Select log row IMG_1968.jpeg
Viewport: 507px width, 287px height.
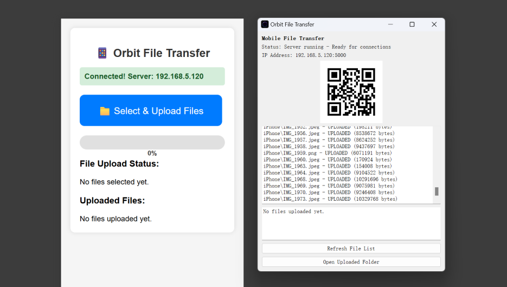point(330,179)
